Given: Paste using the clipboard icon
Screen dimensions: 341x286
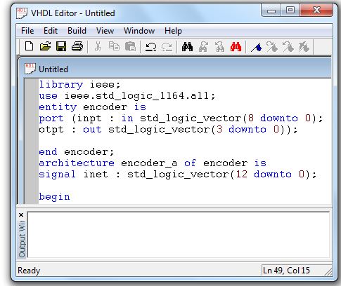Looking at the screenshot, I should (130, 46).
